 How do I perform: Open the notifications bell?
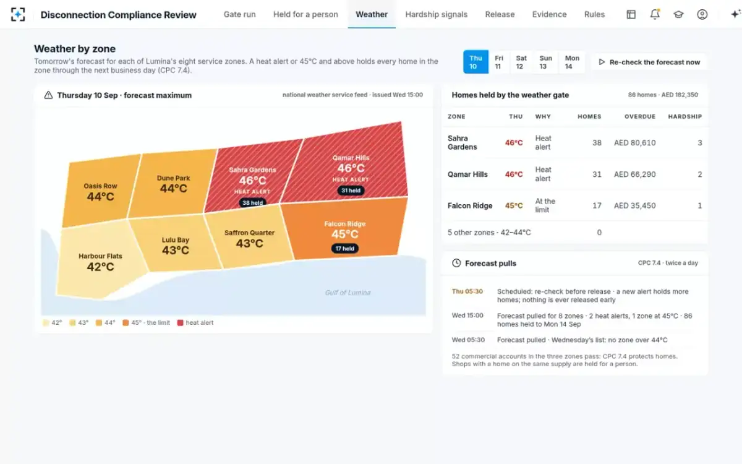coord(655,14)
